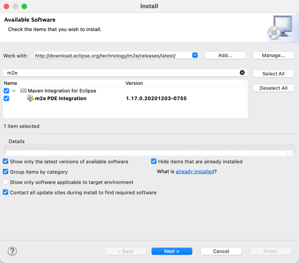Collapse Maven Integration for Eclipse category
Viewport: 299px width, 263px height.
pos(14,91)
